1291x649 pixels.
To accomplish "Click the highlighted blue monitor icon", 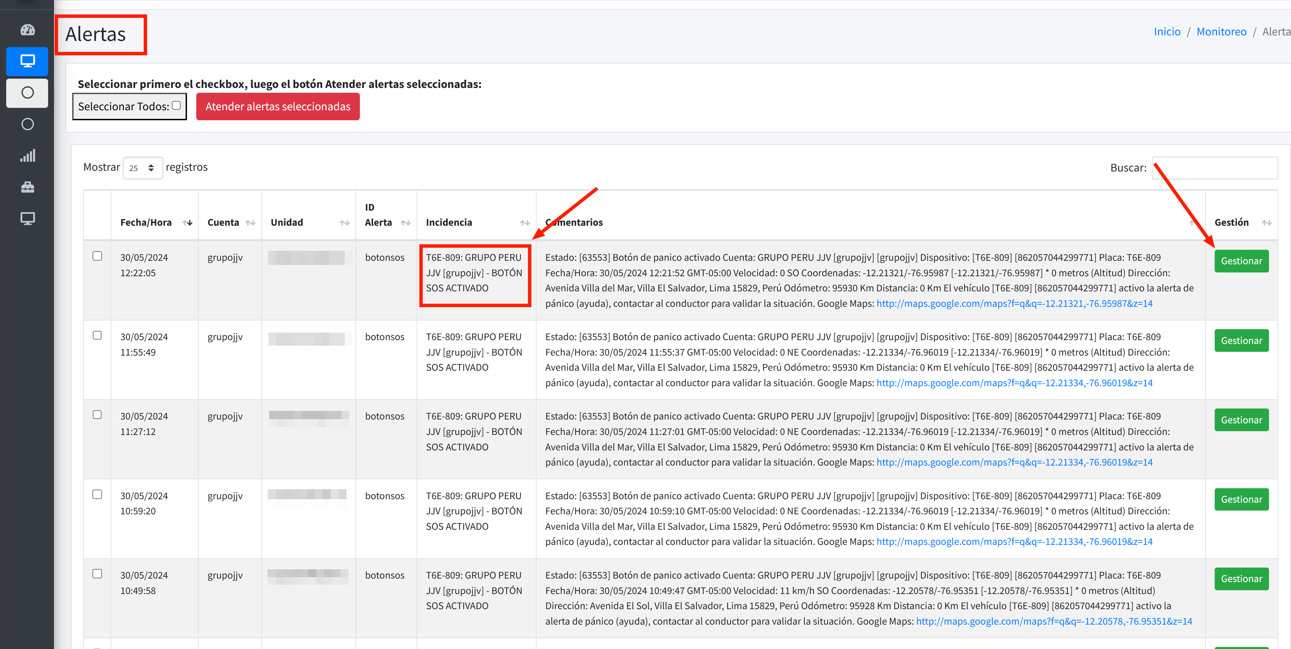I will (27, 61).
